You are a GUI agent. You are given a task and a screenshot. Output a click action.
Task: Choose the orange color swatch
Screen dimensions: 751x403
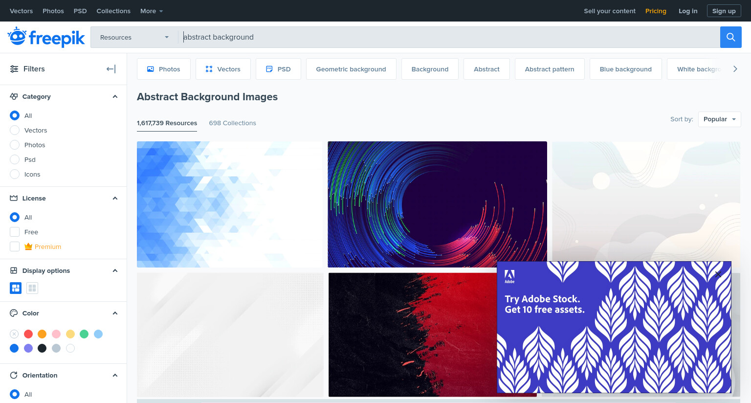point(42,334)
